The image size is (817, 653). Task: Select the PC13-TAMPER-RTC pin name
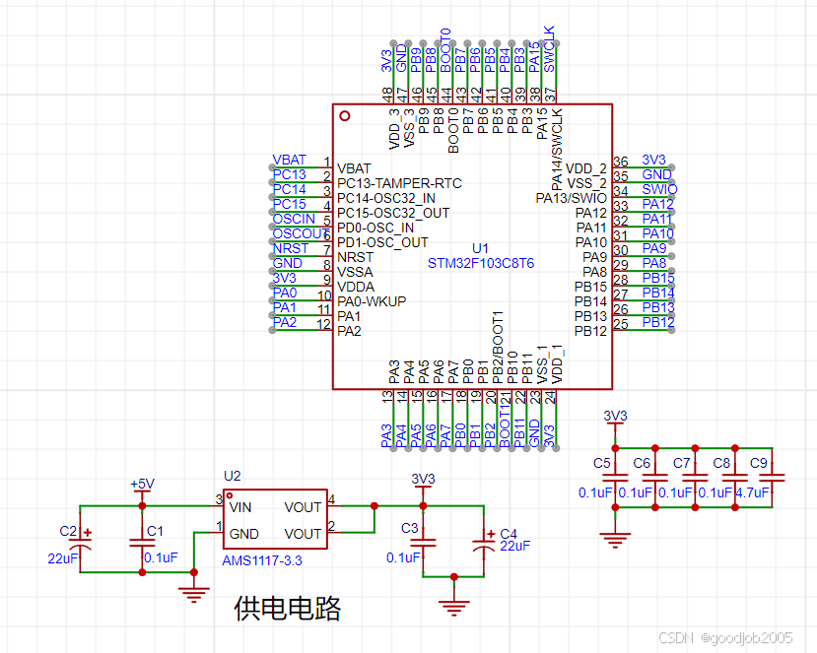(399, 183)
